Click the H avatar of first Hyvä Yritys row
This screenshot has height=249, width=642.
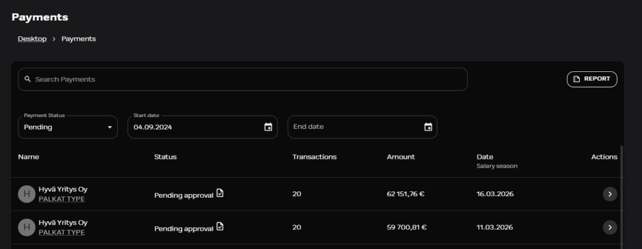point(26,194)
